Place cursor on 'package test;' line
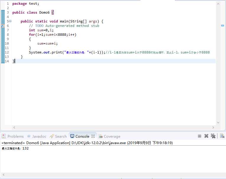The width and height of the screenshot is (226, 179). (26, 4)
